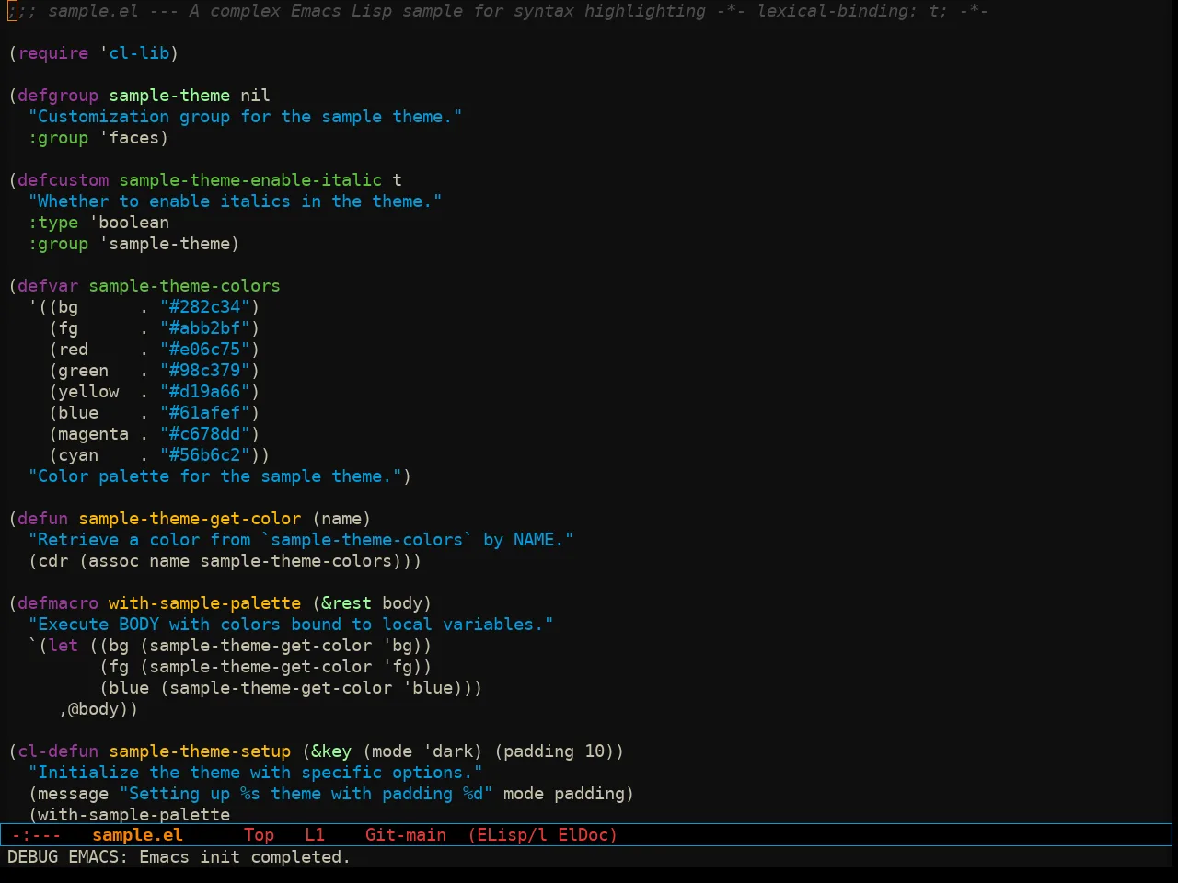1178x883 pixels.
Task: Click the function name 'sample-theme-get-color' in the defun line
Action: (x=190, y=519)
